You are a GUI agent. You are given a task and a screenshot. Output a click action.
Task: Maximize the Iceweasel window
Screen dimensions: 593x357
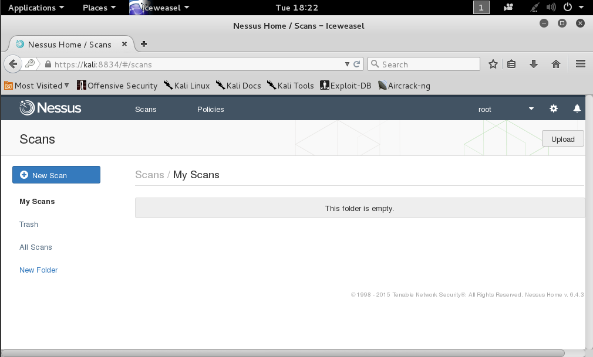tap(562, 23)
